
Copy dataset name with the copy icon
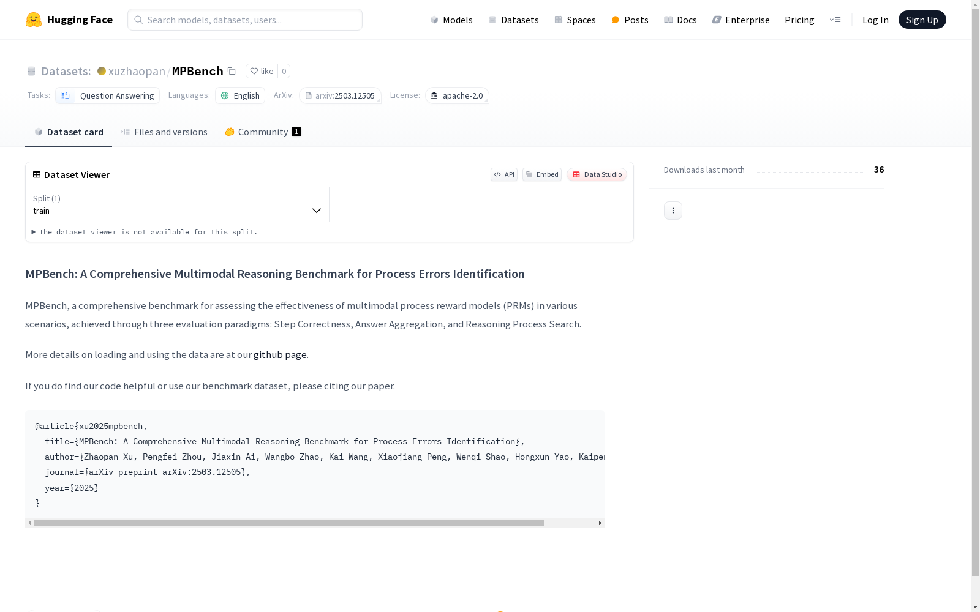[x=232, y=71]
